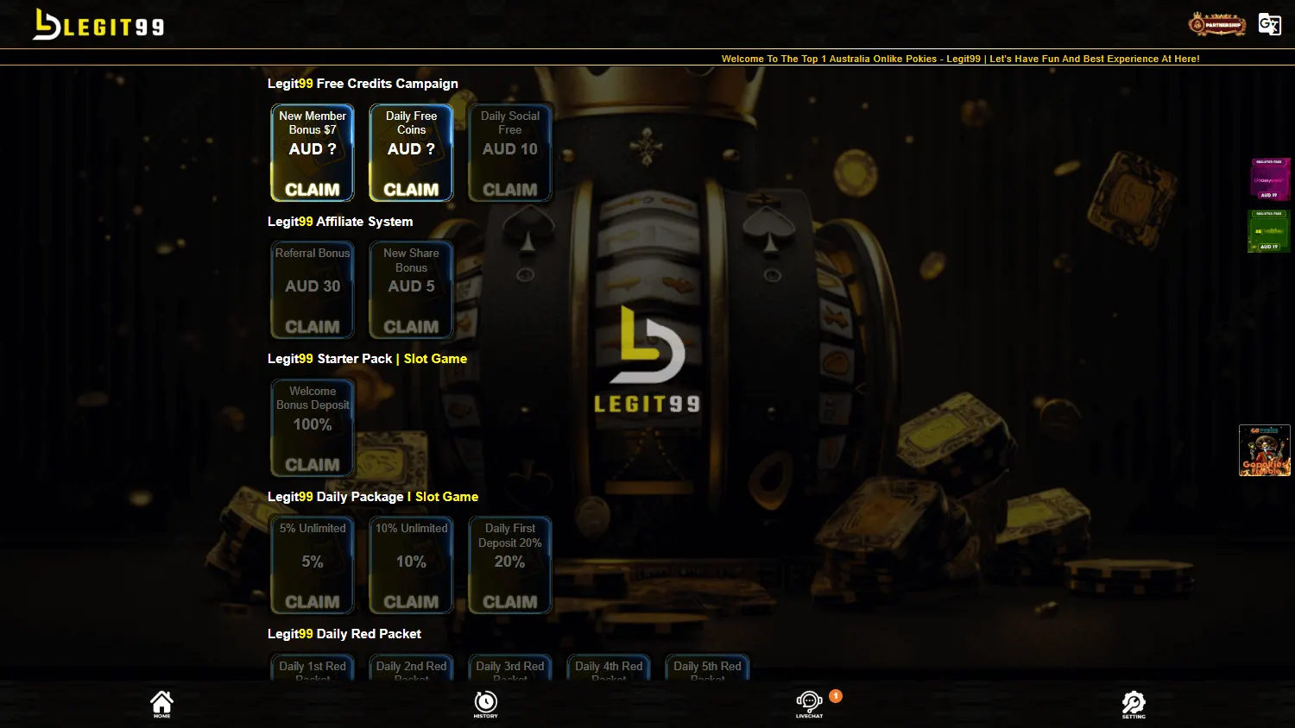Claim the 5% Unlimited daily package

click(313, 565)
